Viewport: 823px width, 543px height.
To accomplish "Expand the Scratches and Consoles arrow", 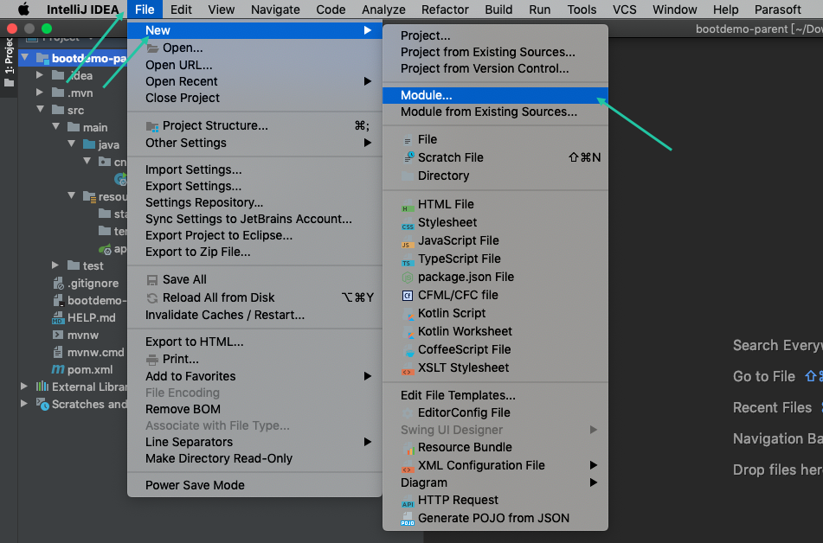I will tap(24, 404).
